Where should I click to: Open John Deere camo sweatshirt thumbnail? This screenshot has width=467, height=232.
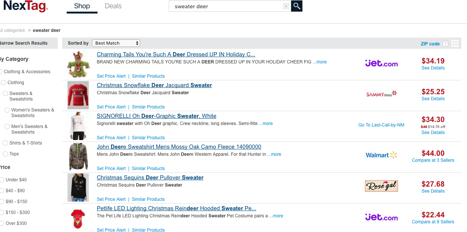click(78, 157)
